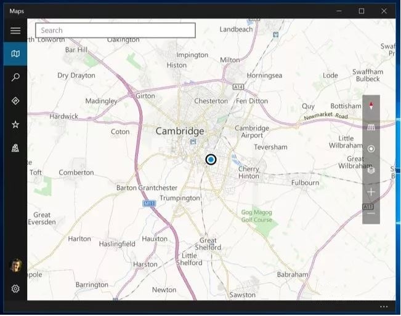Click the train station icon below Cambridge

[193, 141]
